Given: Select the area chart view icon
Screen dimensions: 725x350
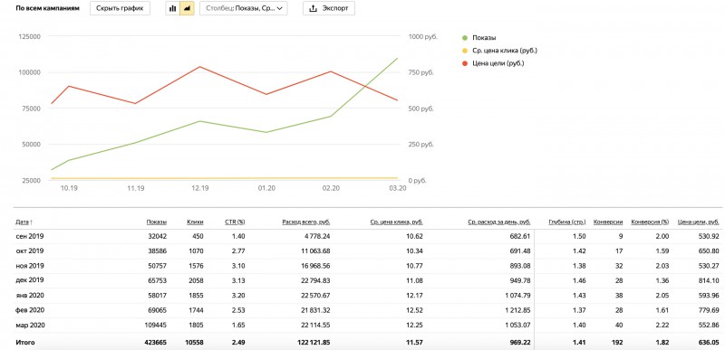Looking at the screenshot, I should [x=187, y=8].
